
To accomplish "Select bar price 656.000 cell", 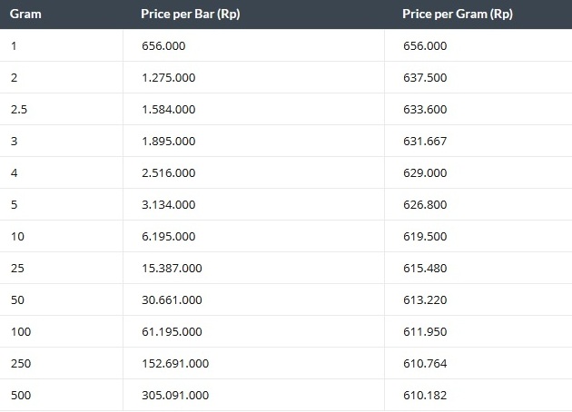I will click(253, 45).
